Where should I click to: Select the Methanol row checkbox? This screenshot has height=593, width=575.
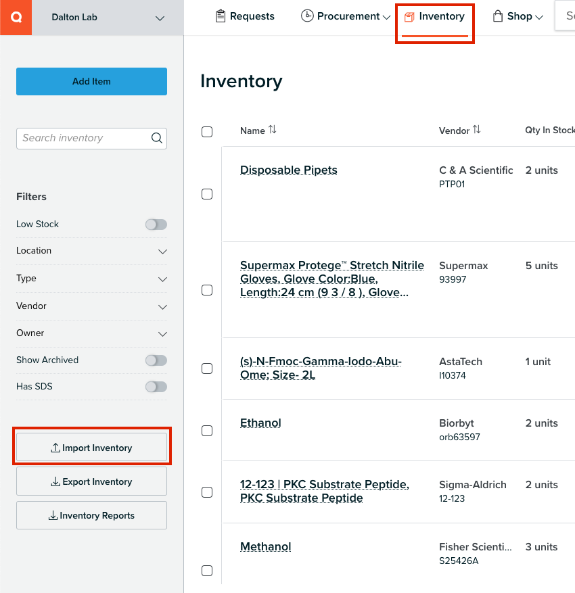[207, 570]
